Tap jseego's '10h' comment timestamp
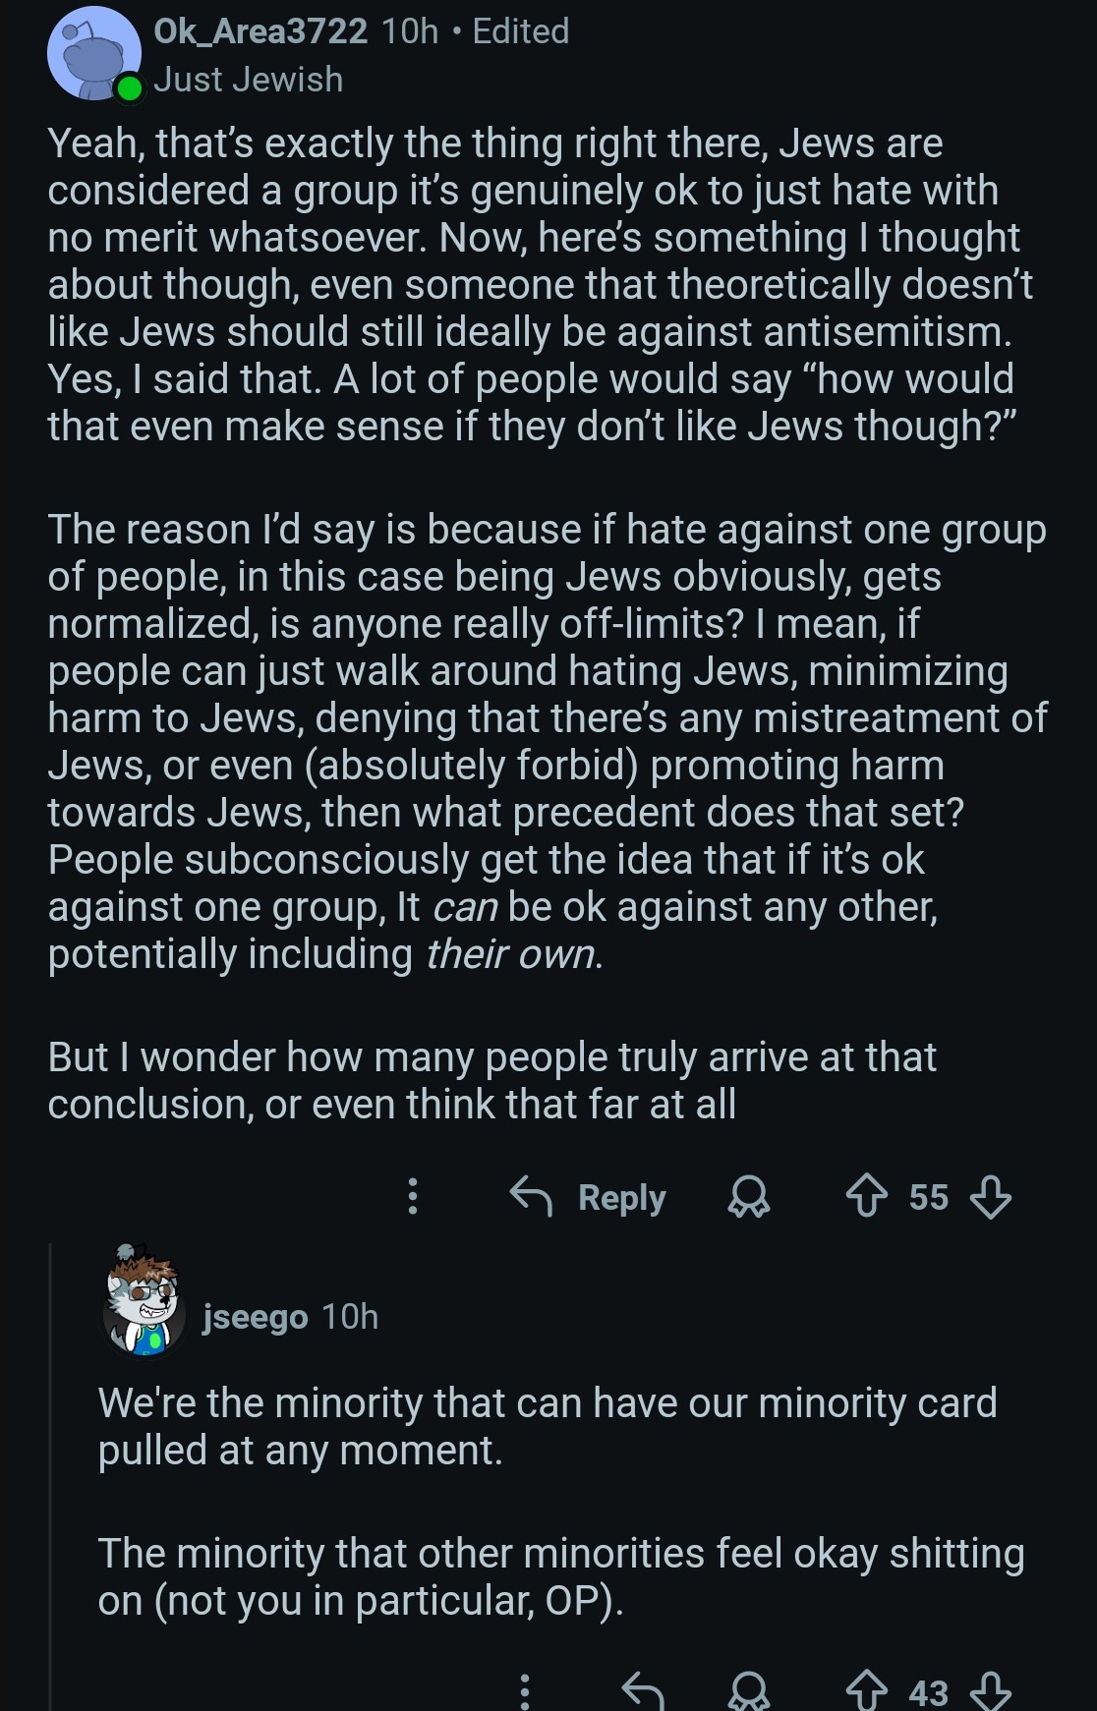The image size is (1097, 1711). pos(350,1317)
